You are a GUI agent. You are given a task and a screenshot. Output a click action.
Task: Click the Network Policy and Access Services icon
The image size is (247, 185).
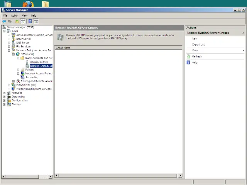pyautogui.click(x=14, y=50)
